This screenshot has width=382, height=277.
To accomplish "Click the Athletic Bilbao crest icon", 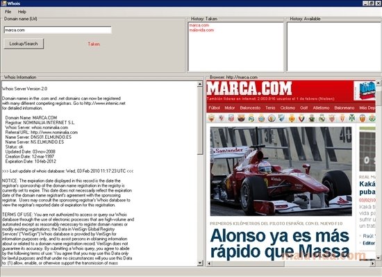I will click(222, 119).
